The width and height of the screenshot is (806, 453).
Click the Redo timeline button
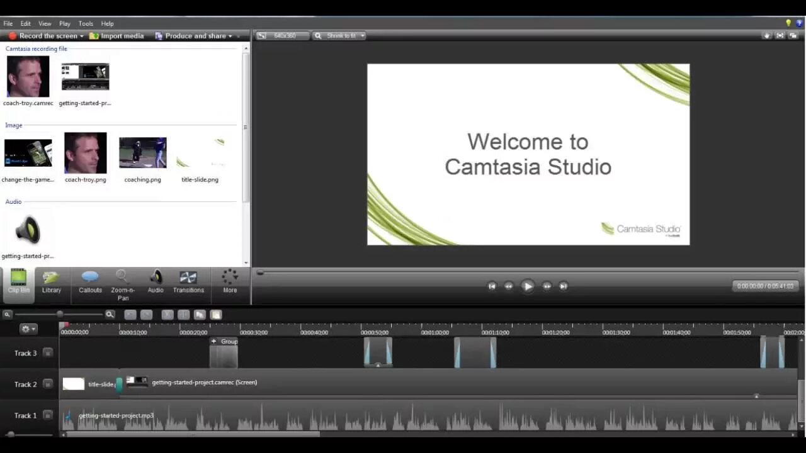tap(146, 315)
